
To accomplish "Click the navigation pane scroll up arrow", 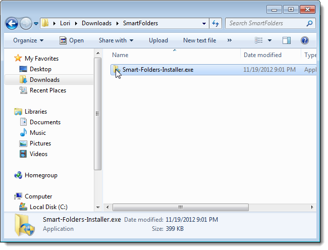I will tap(98, 54).
